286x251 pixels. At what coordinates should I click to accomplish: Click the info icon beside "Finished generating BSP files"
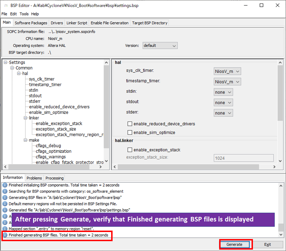tap(5, 235)
